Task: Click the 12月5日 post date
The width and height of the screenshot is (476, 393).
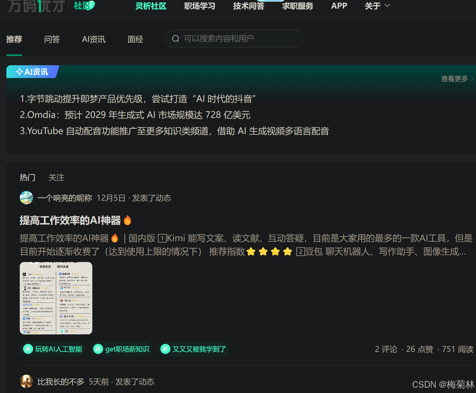Action: [x=111, y=198]
